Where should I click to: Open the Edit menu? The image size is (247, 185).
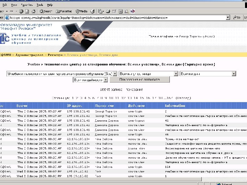pos(5,5)
